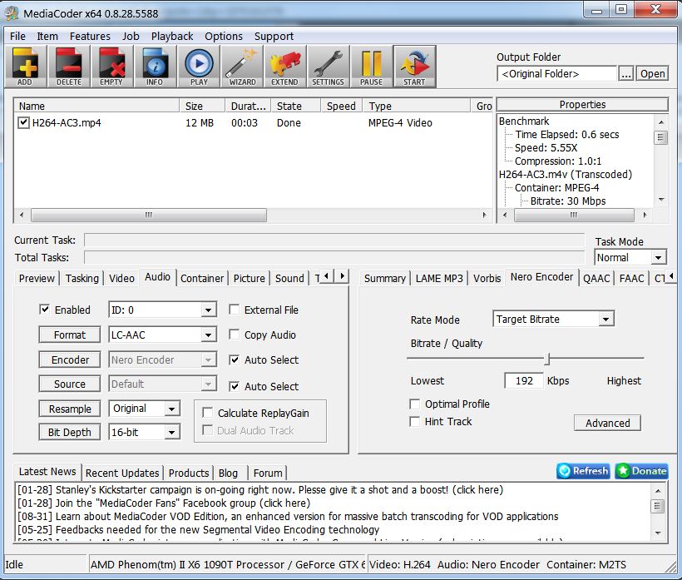Click the PLAY toolbar icon
The width and height of the screenshot is (682, 580).
point(199,67)
